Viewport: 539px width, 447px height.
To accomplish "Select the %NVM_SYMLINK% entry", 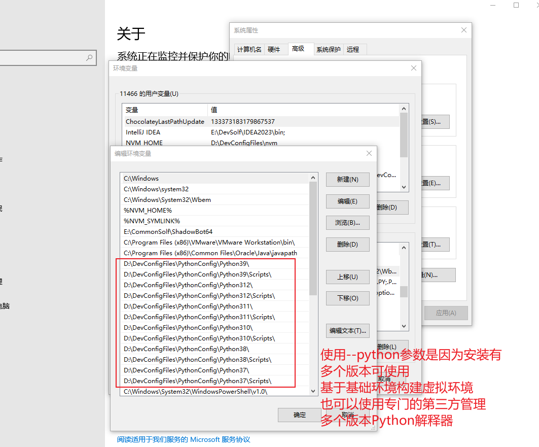I will 215,221.
